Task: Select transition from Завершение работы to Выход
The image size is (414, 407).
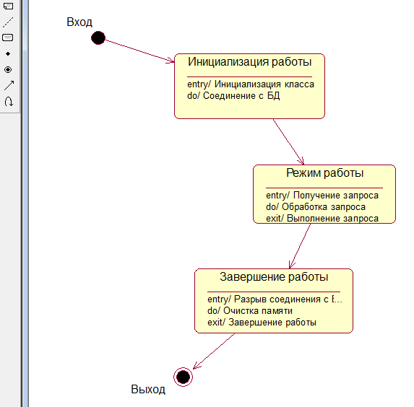Action: pos(214,351)
